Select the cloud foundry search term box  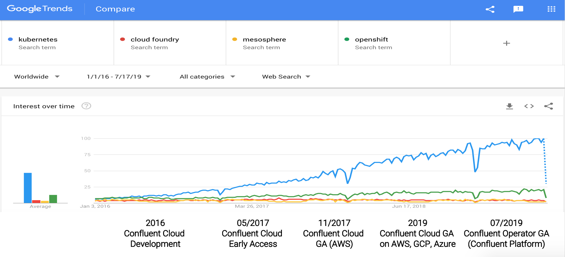tap(170, 43)
